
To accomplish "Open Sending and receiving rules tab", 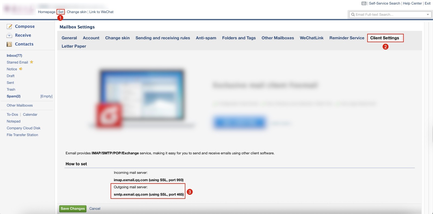I will (163, 38).
